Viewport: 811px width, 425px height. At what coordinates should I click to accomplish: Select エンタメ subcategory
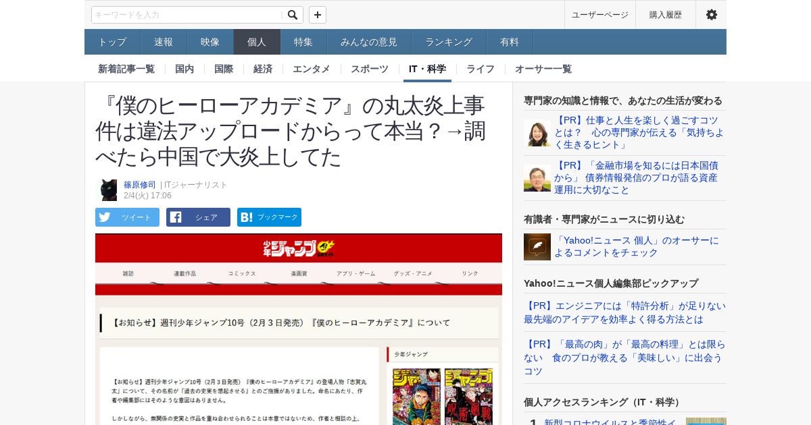coord(312,69)
